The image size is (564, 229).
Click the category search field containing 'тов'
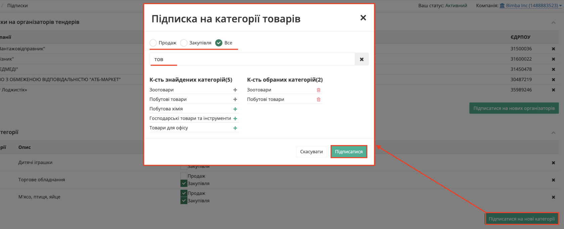coord(252,59)
